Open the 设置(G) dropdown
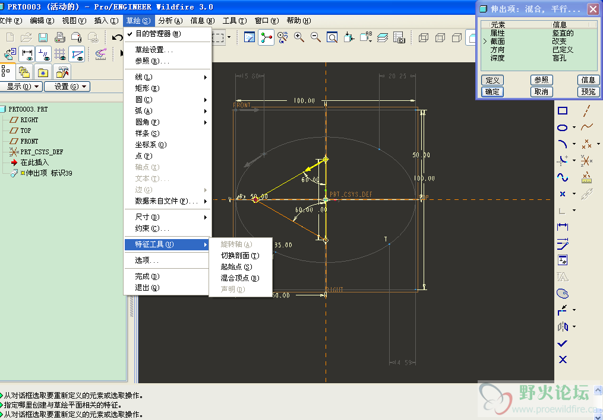The image size is (603, 420). (x=67, y=87)
